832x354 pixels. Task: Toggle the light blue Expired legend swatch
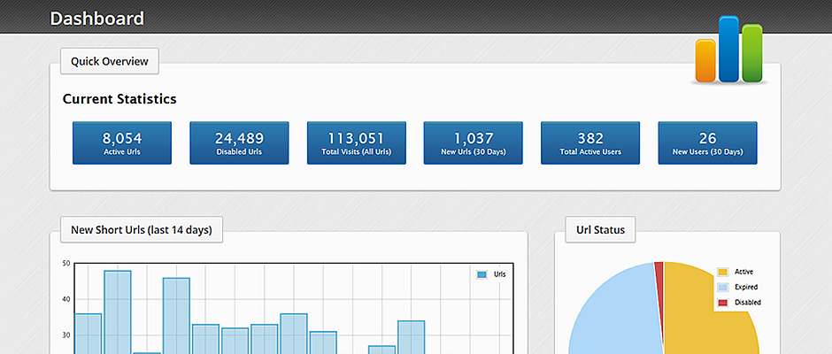722,288
